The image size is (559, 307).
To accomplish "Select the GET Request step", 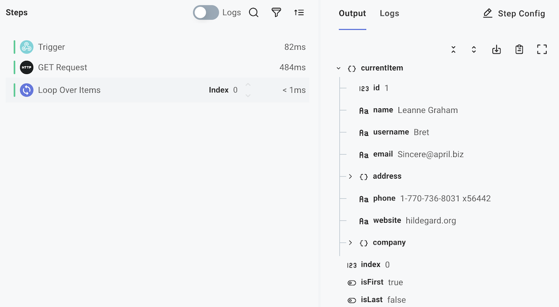I will coord(63,68).
